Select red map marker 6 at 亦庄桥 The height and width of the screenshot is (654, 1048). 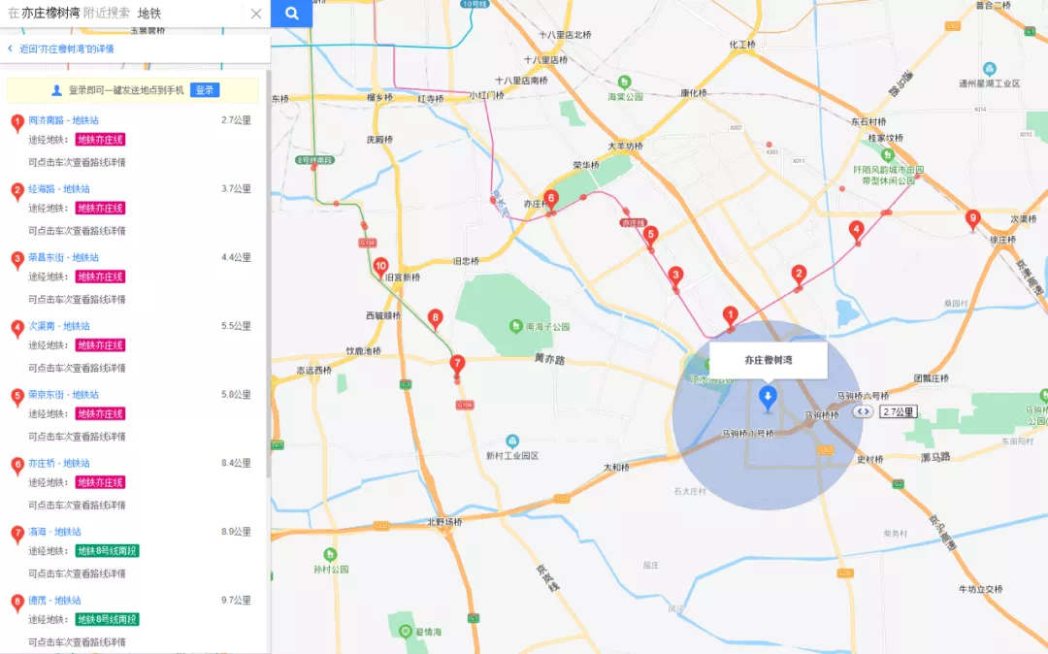click(550, 199)
